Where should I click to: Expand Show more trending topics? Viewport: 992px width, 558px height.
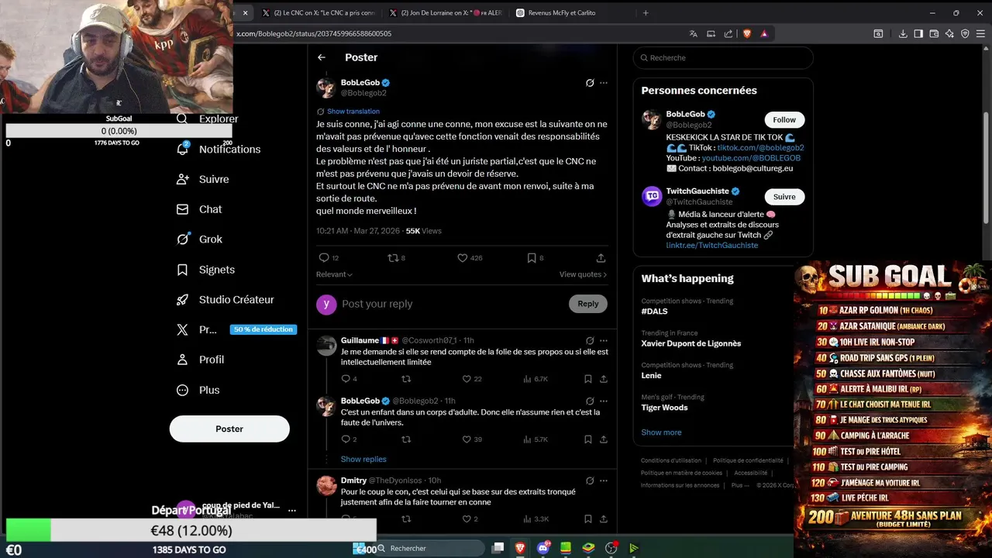pos(661,432)
